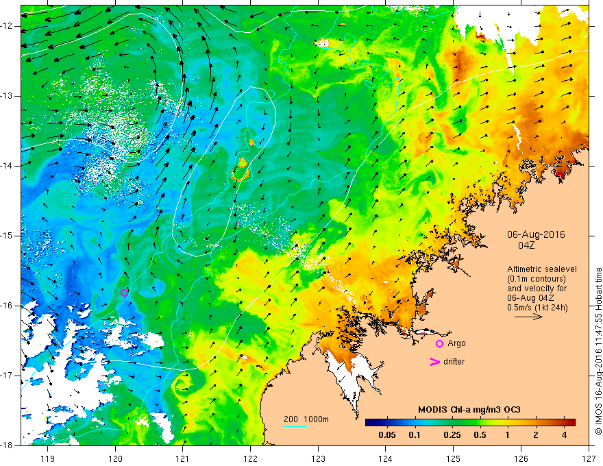This screenshot has width=603, height=466.
Task: Click the latitude axis label -13
Action: pyautogui.click(x=7, y=96)
